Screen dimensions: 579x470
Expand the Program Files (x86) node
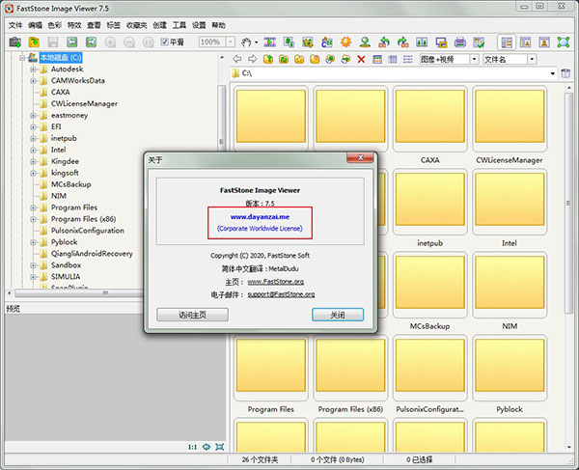33,219
